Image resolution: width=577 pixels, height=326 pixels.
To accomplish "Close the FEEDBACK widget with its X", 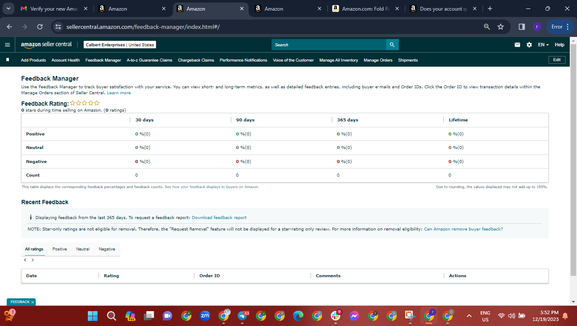I will coord(33,302).
